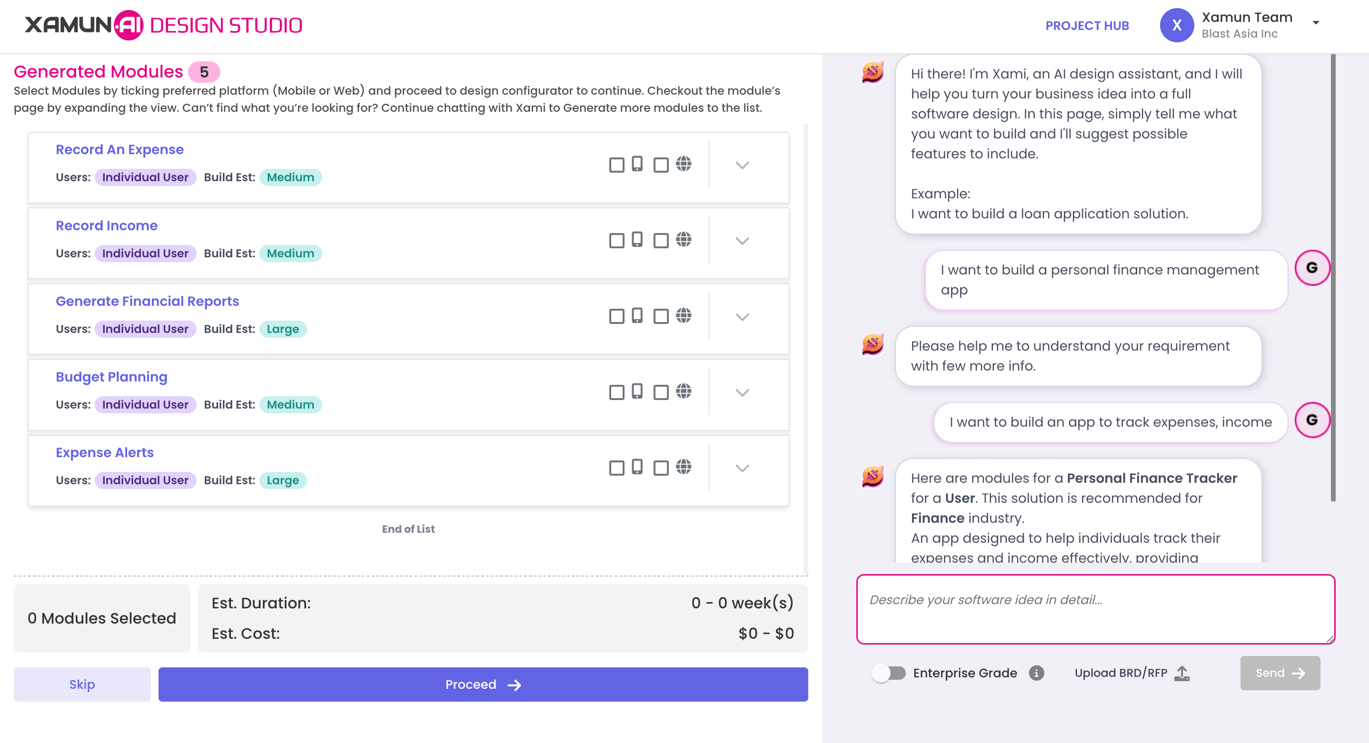This screenshot has width=1369, height=743.
Task: Select the web globe icon for Record Income
Action: coord(684,240)
